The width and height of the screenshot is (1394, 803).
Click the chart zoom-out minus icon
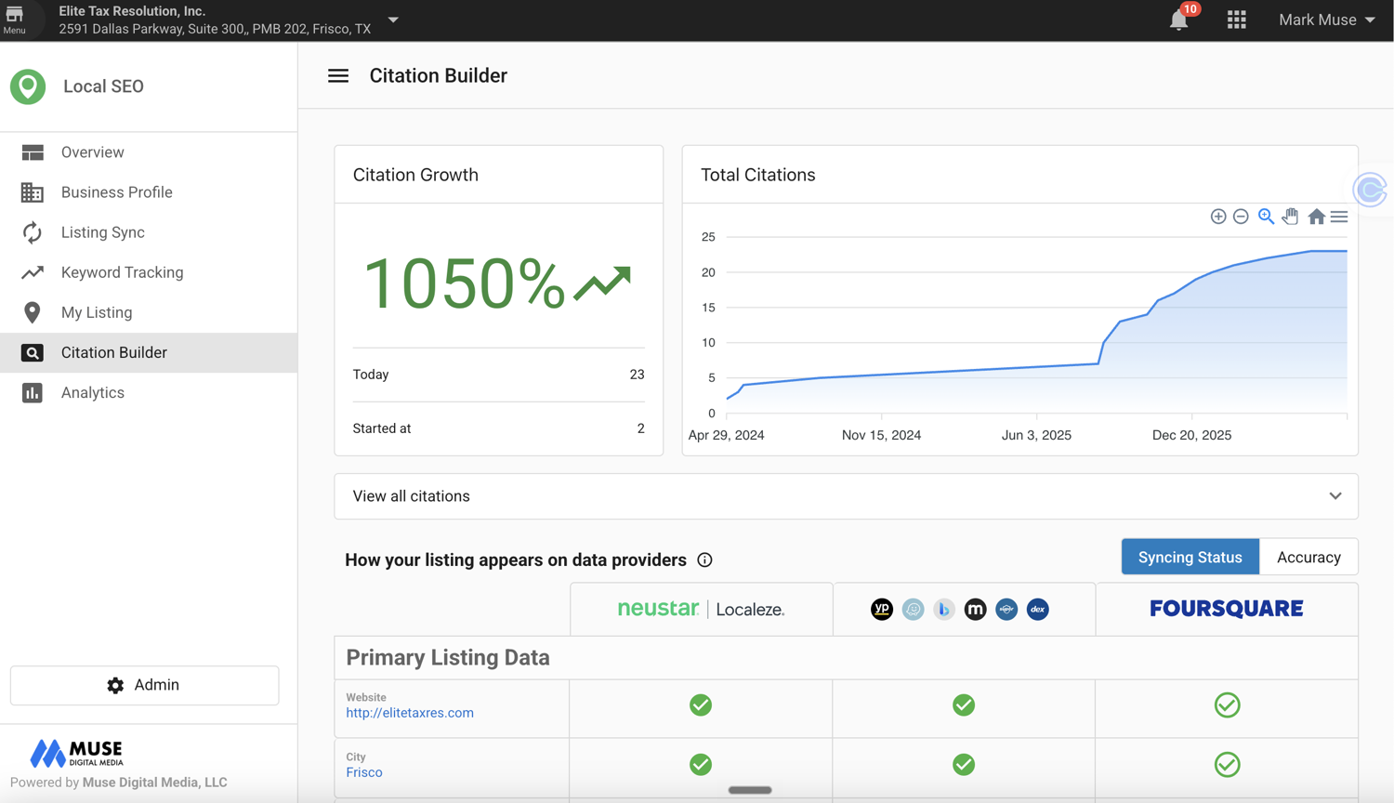[x=1241, y=217]
